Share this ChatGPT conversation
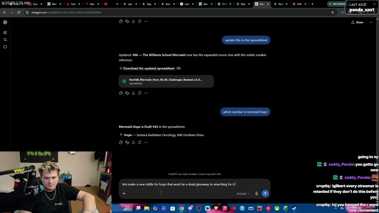The height and width of the screenshot is (213, 379). tap(357, 22)
